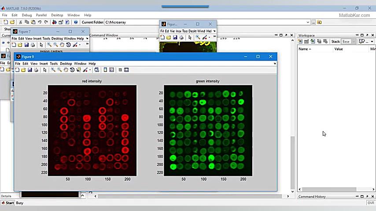Click Link Plot icon in Figure 9
This screenshot has width=376, height=211.
(96, 70)
